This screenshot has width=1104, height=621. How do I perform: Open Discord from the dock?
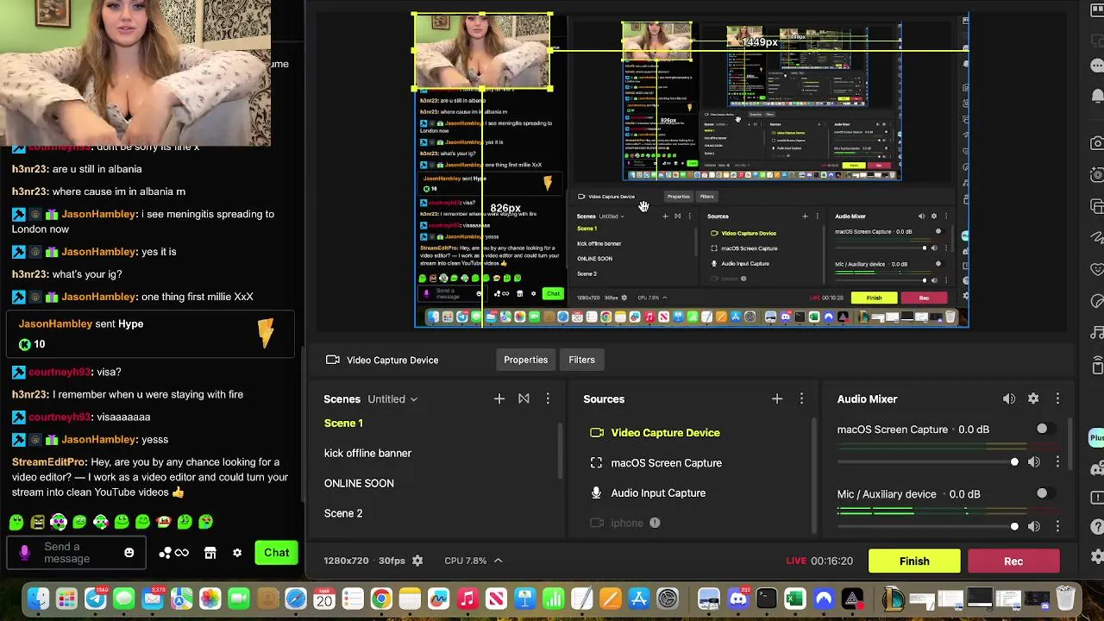click(737, 599)
